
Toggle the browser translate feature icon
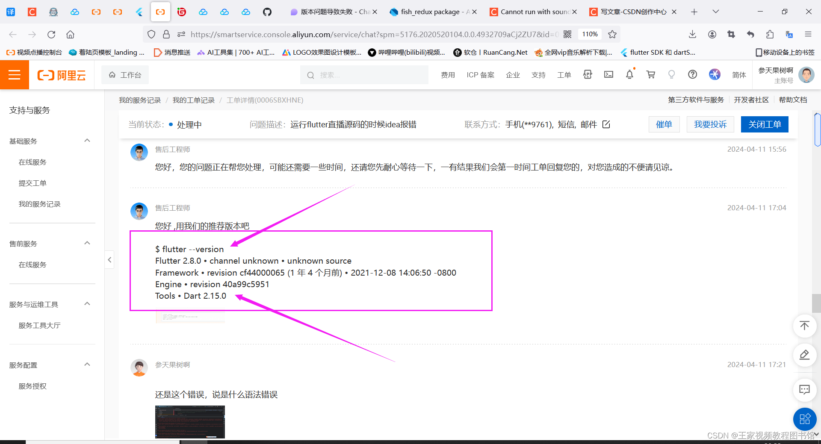[789, 34]
